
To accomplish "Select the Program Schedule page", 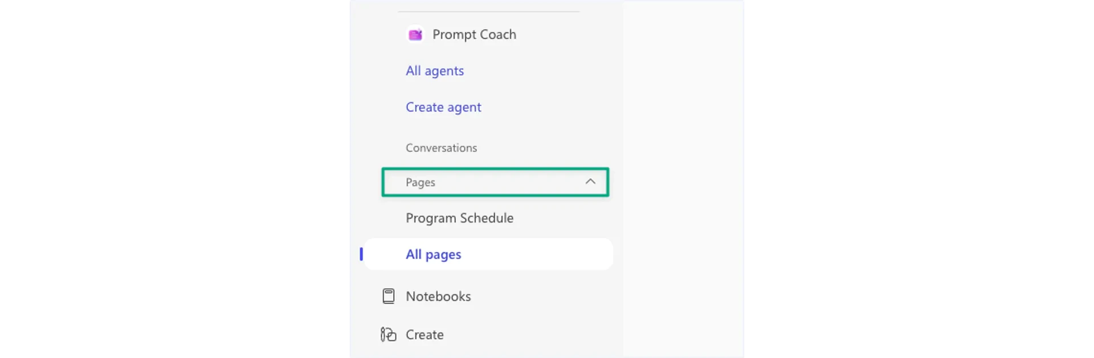I will (459, 217).
